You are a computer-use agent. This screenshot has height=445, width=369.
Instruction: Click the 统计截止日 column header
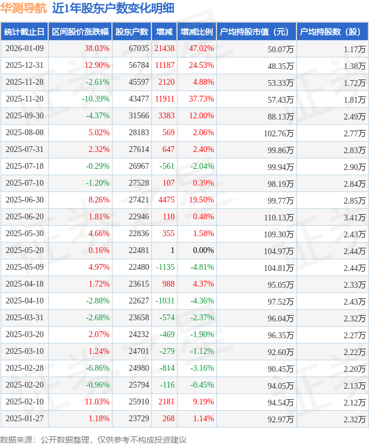tap(24, 32)
